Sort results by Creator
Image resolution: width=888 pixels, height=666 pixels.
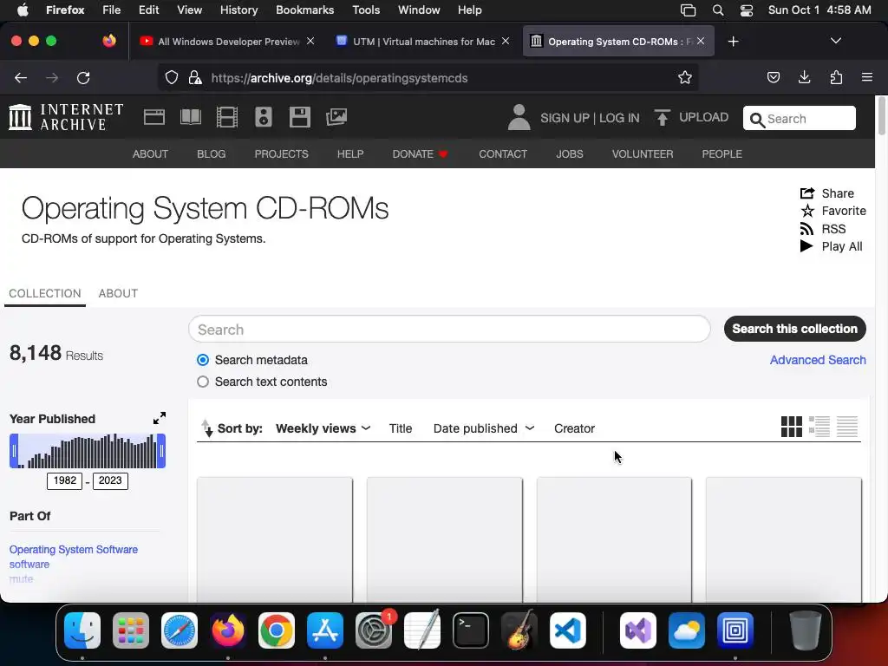574,428
